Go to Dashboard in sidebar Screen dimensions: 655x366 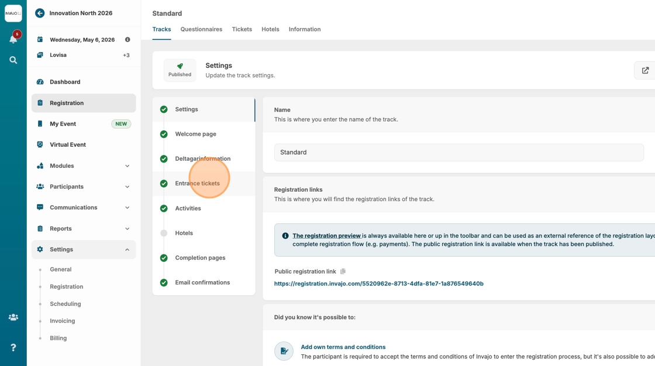(65, 82)
